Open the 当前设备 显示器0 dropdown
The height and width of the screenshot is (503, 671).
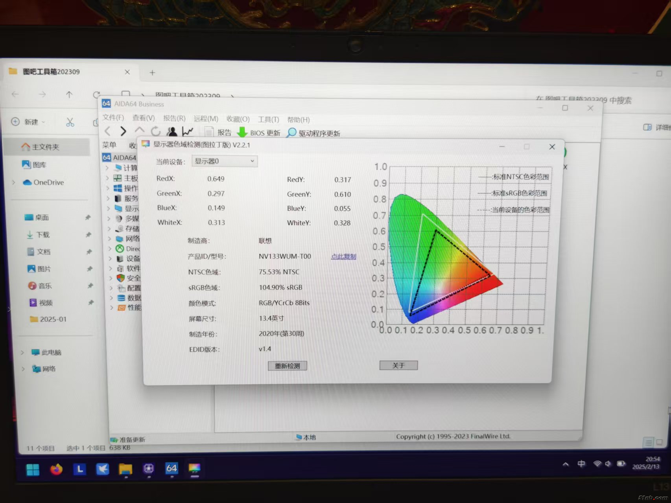click(225, 161)
